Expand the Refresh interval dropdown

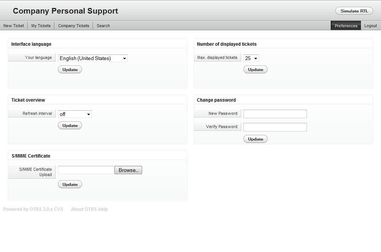point(75,114)
